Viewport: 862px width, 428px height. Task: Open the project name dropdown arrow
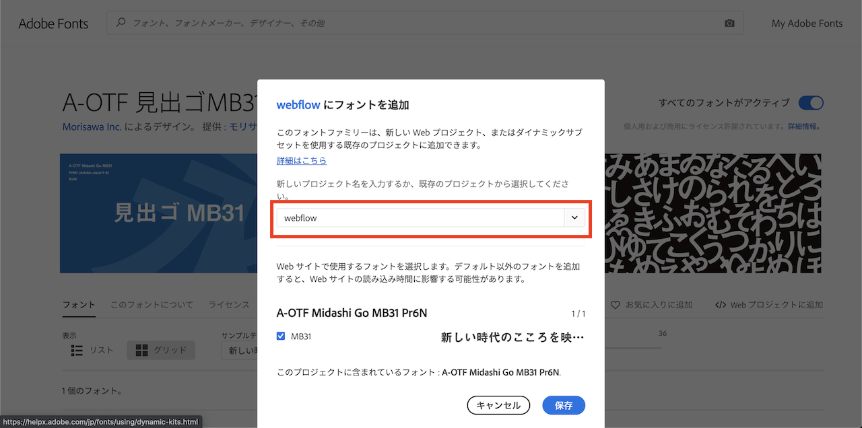(575, 217)
